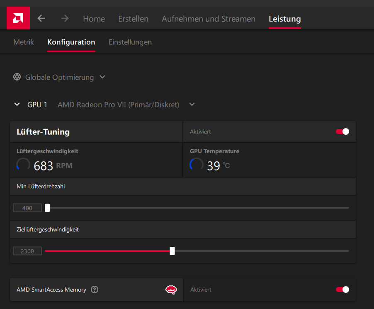Collapse the GPU 1 section chevron

pos(17,104)
